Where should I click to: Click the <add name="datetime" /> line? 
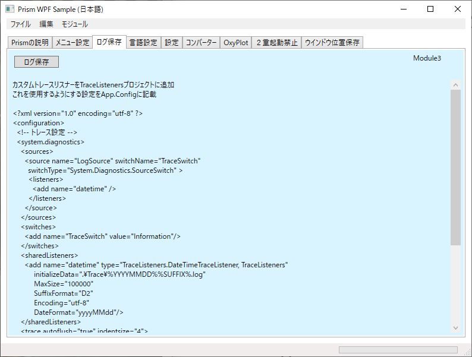click(x=74, y=189)
